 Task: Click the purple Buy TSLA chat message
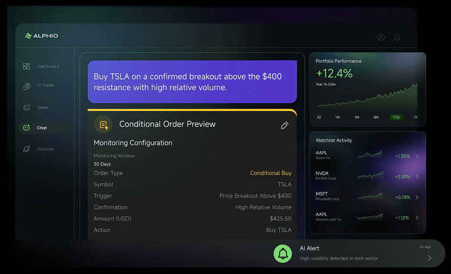click(192, 81)
